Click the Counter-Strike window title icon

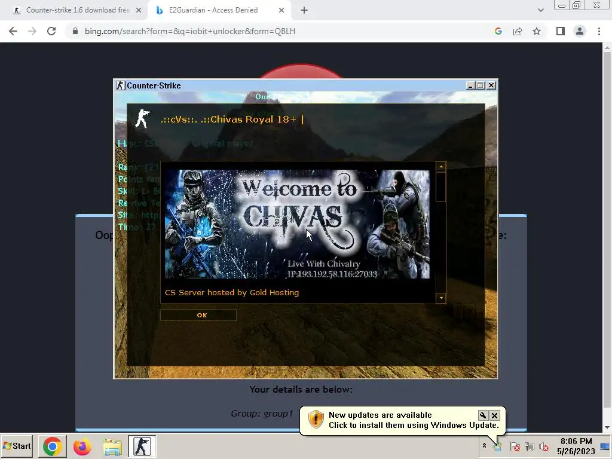click(121, 85)
